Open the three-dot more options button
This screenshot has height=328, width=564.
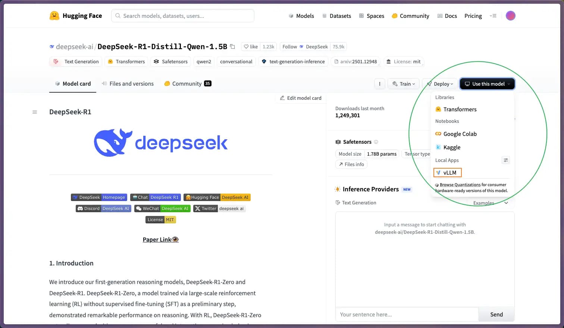click(x=379, y=84)
